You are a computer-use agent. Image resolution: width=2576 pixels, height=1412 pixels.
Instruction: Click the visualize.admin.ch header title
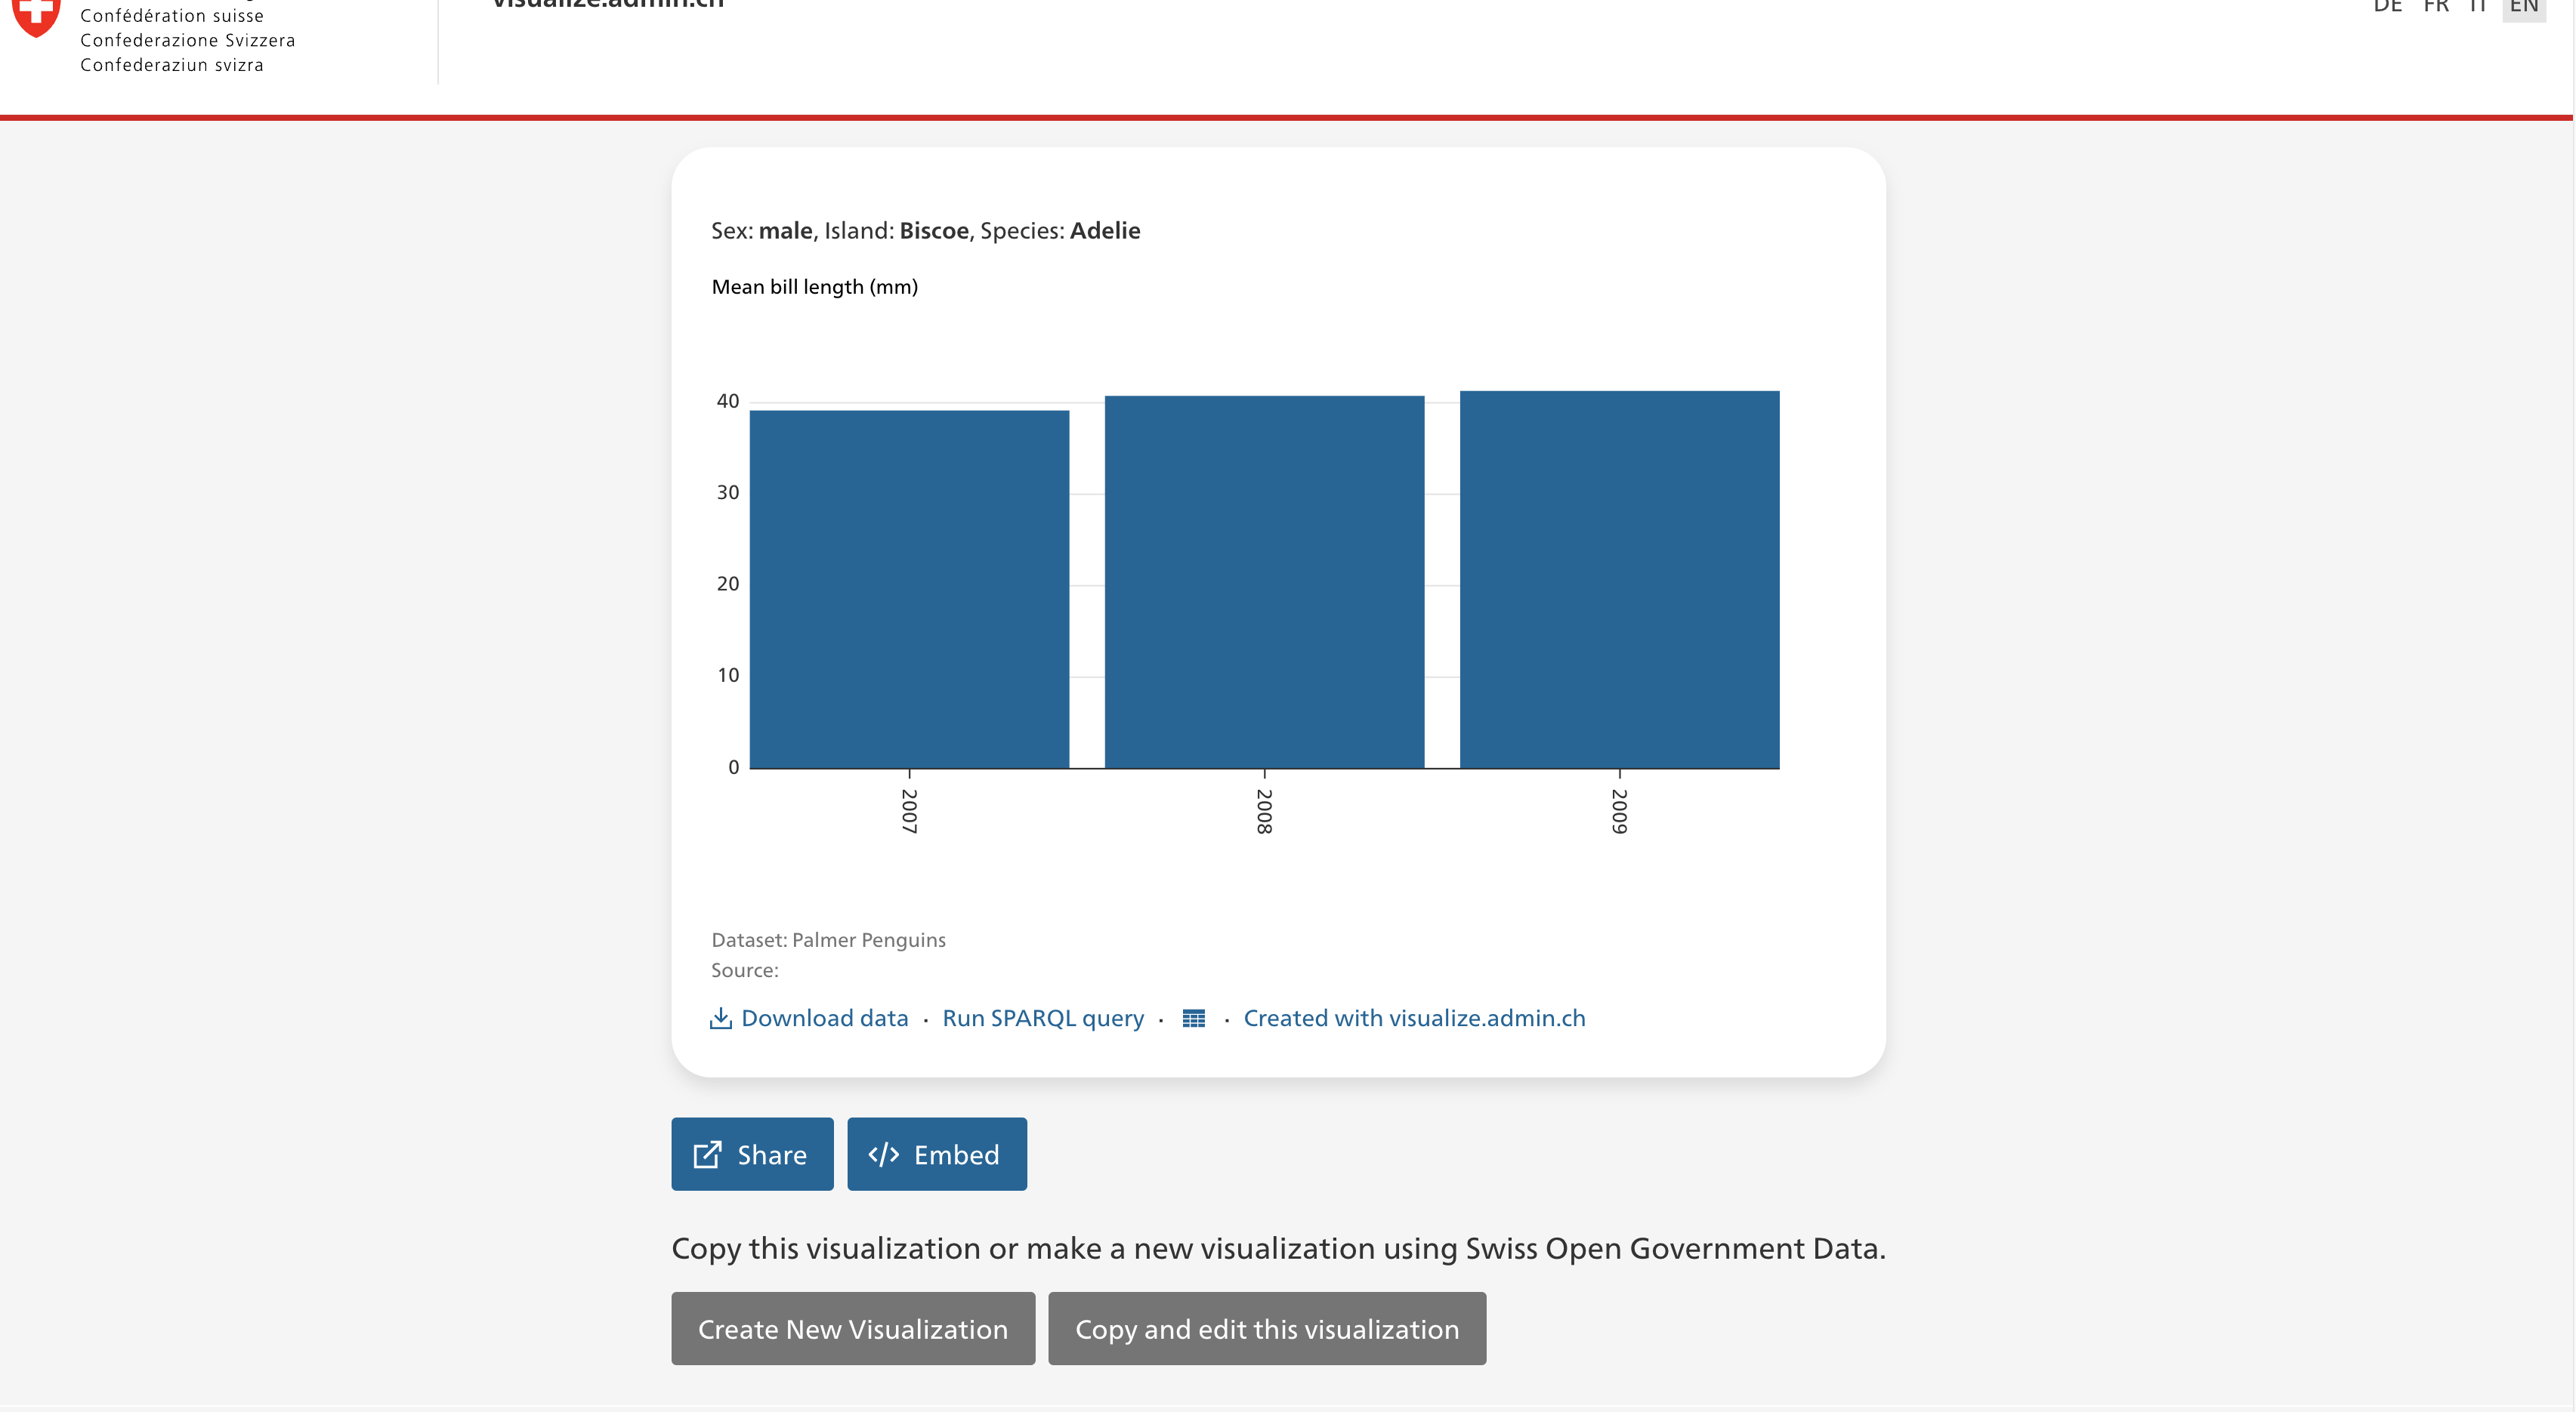coord(608,5)
